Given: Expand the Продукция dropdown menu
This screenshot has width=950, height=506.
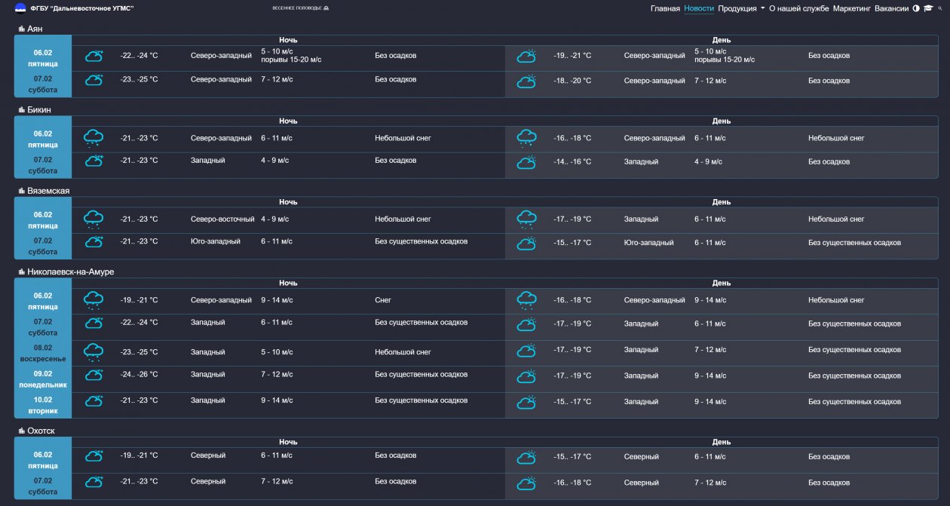Looking at the screenshot, I should tap(741, 8).
